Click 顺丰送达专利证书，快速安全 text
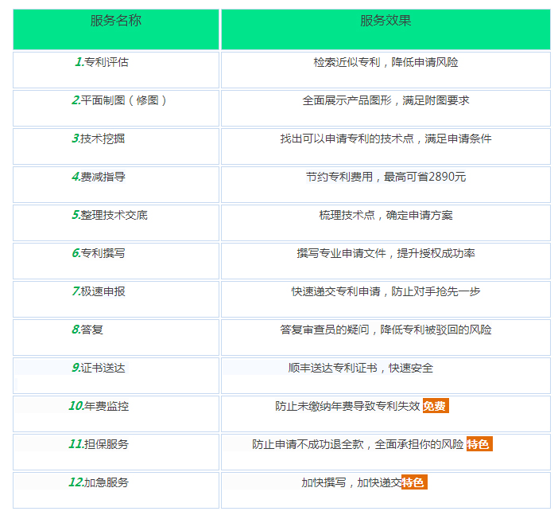The width and height of the screenshot is (558, 515). point(361,368)
